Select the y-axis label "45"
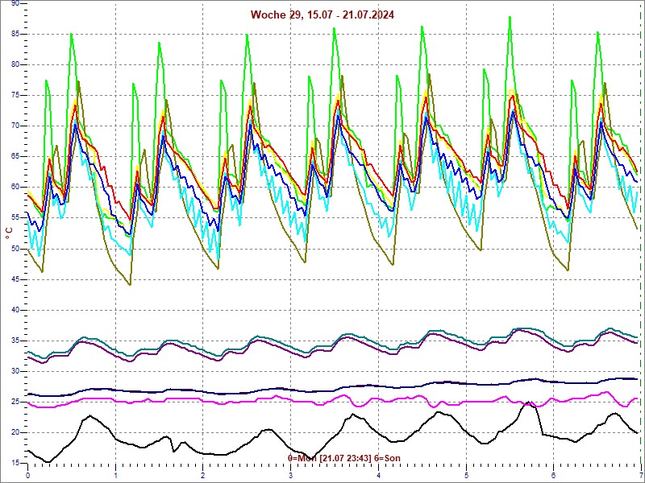The width and height of the screenshot is (645, 483). click(x=15, y=279)
